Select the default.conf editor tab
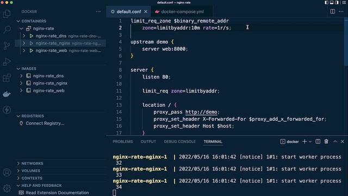348x196 pixels. (129, 11)
